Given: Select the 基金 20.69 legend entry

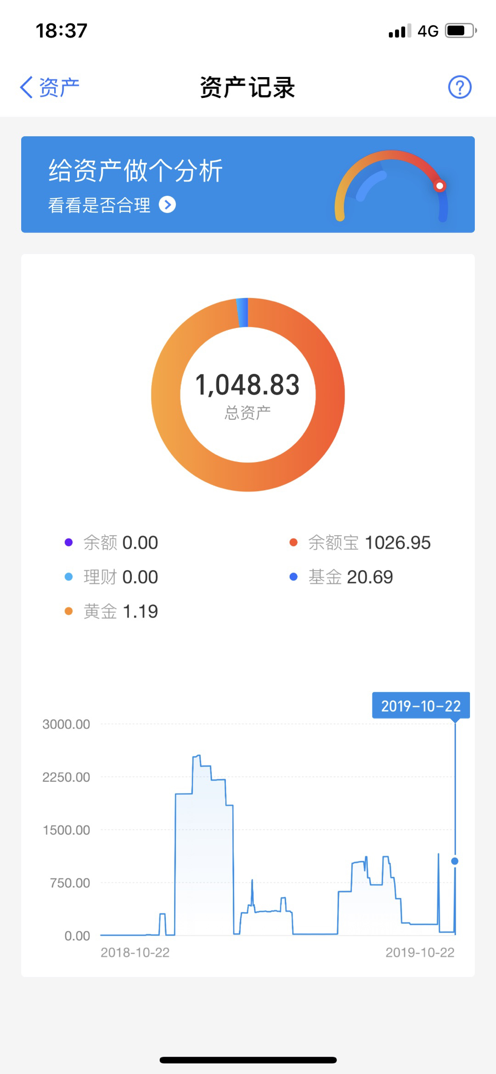Looking at the screenshot, I should point(342,577).
